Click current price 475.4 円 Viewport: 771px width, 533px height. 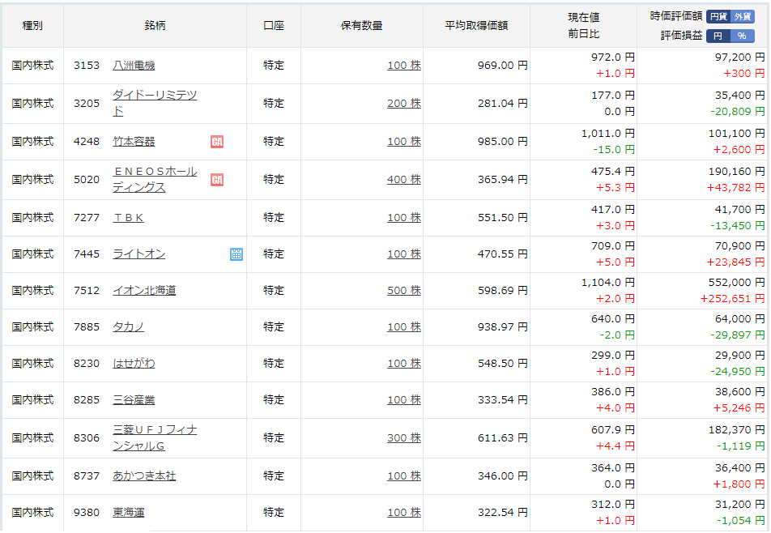pos(612,171)
